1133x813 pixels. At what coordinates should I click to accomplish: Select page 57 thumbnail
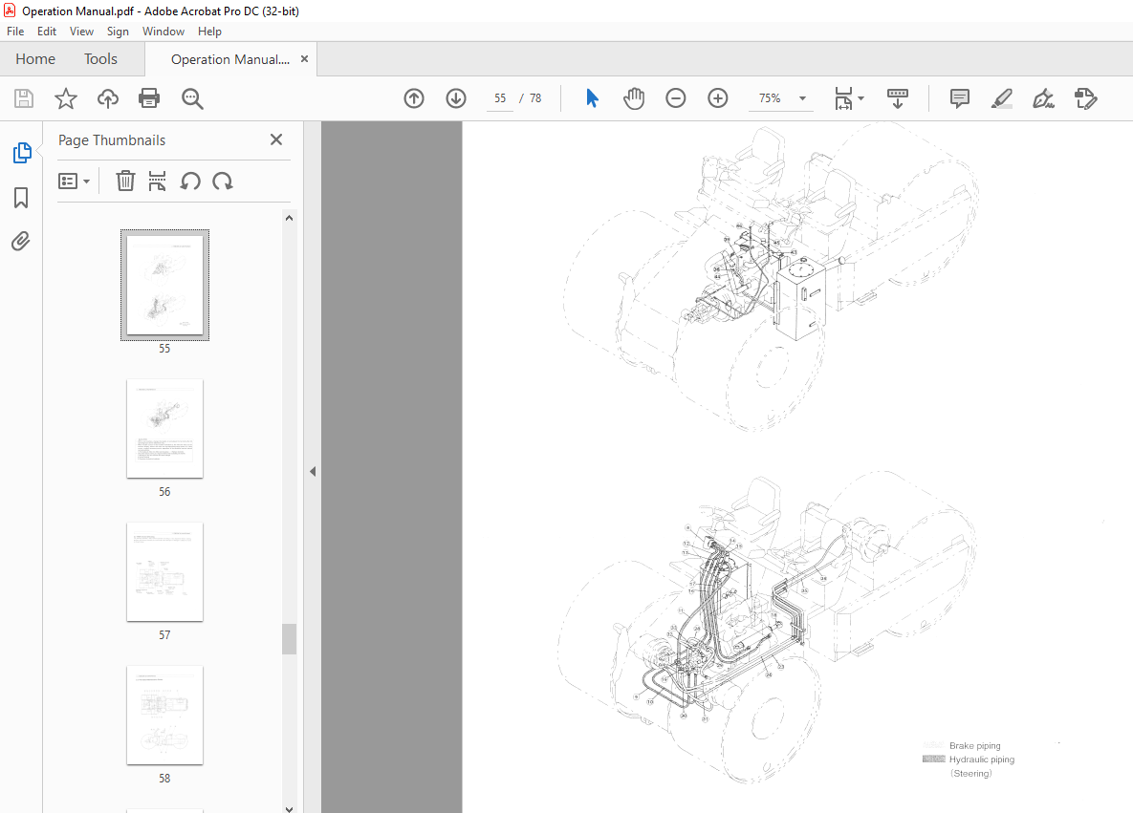164,572
